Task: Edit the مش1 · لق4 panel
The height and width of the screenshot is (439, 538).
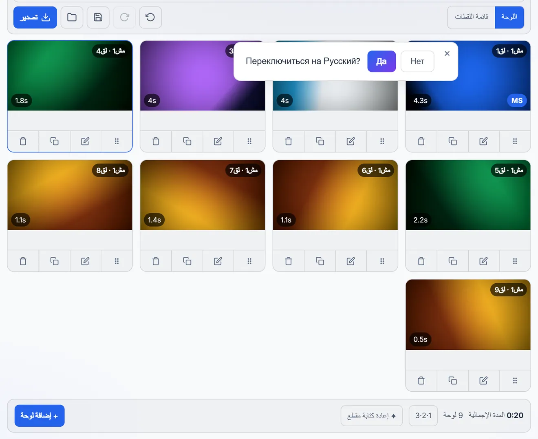Action: click(85, 141)
